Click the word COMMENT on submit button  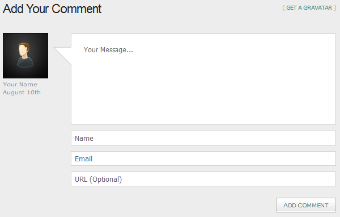313,205
